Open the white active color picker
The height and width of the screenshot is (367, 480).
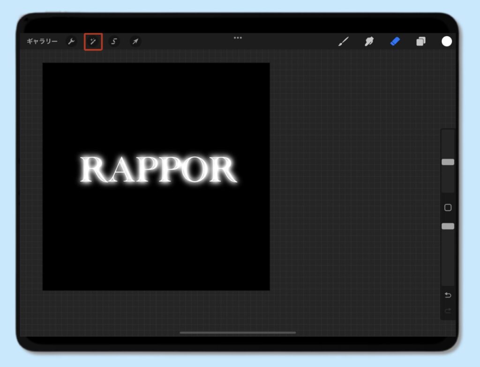(x=447, y=41)
